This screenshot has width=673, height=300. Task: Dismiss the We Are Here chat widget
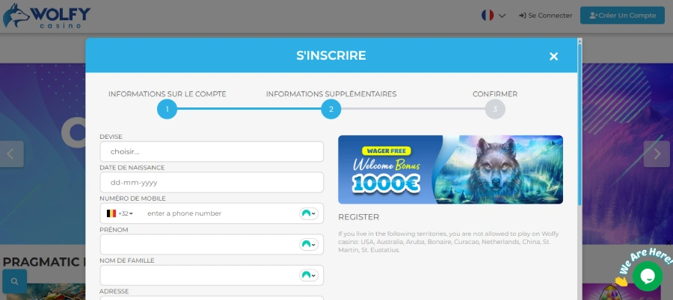pos(669,243)
